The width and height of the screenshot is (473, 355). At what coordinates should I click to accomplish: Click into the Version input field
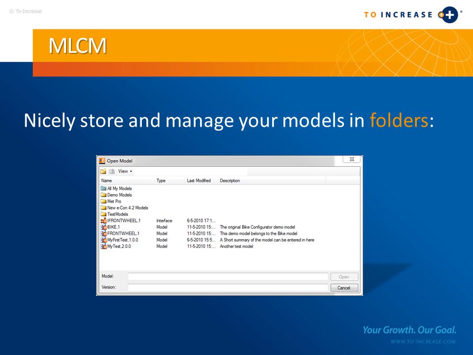pyautogui.click(x=228, y=287)
